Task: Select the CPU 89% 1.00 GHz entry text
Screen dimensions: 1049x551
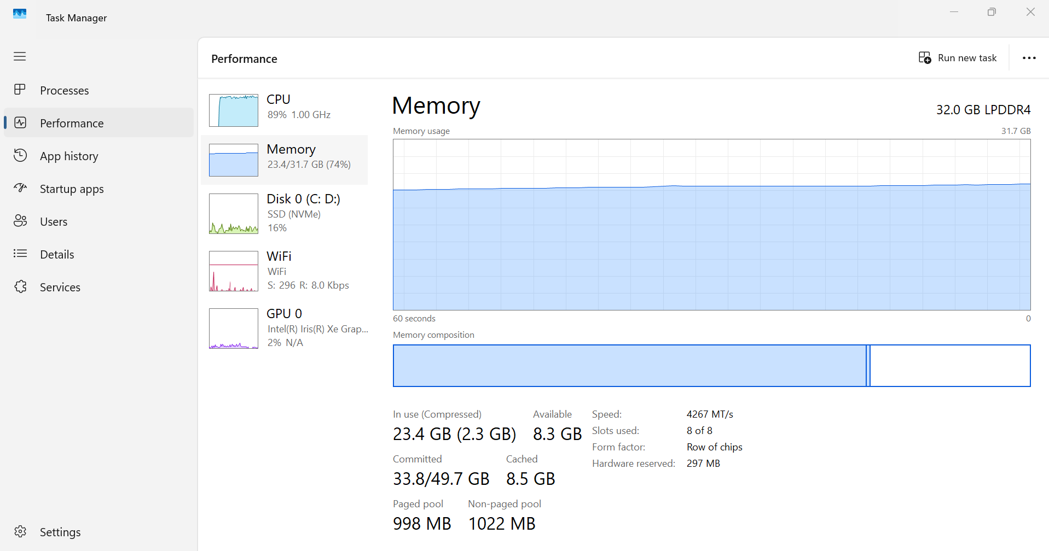Action: point(299,115)
